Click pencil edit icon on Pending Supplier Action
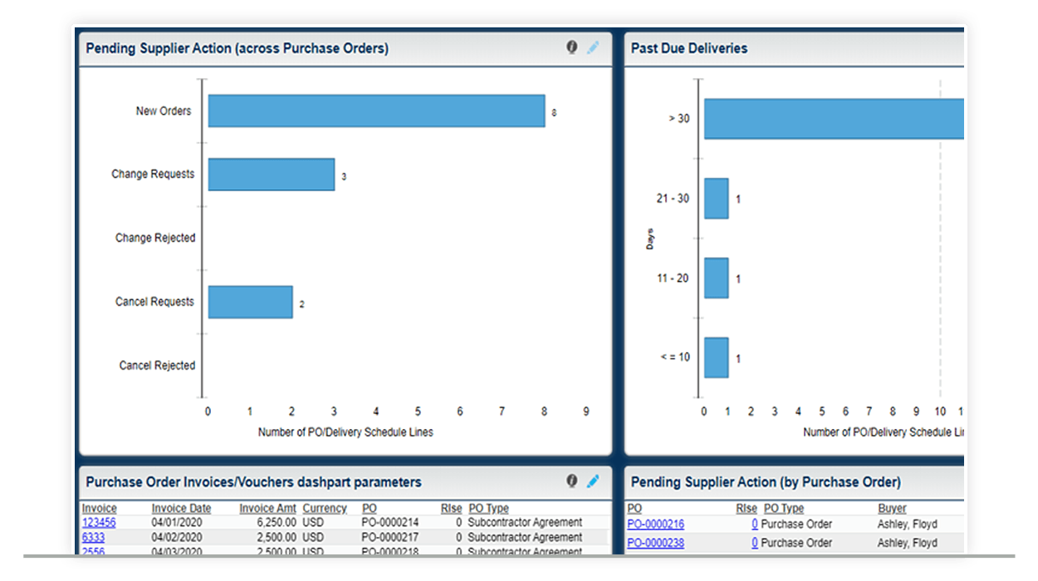Image resolution: width=1038 pixels, height=581 pixels. [593, 47]
